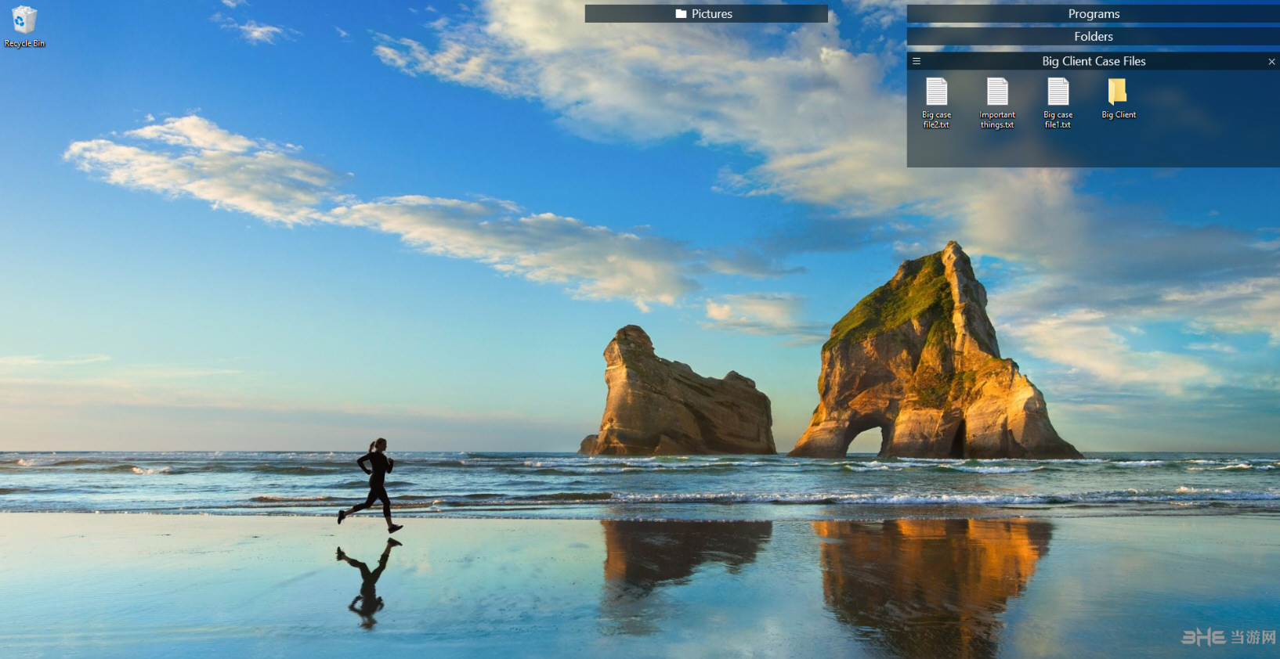Expand the Programs fence
This screenshot has height=659, width=1280.
click(x=1094, y=14)
